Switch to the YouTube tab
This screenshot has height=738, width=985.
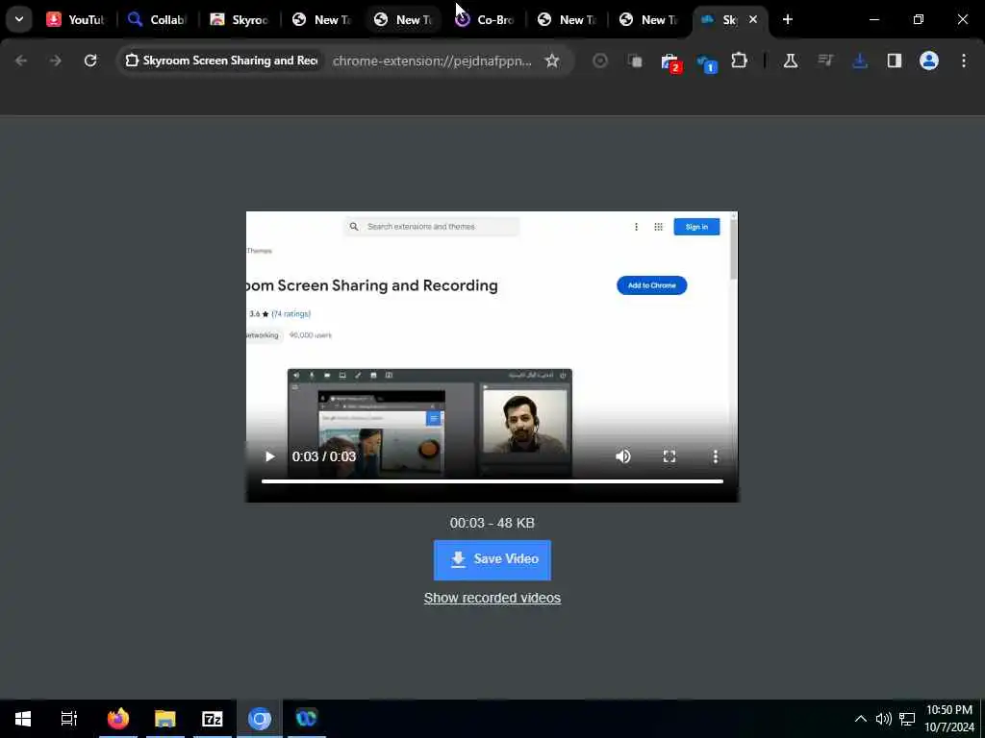click(75, 19)
